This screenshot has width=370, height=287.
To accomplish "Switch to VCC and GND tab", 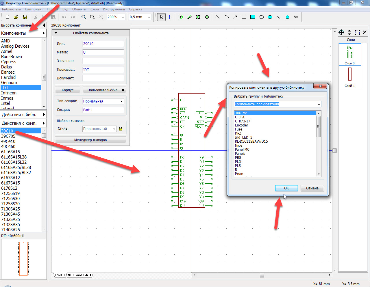I will click(79, 275).
